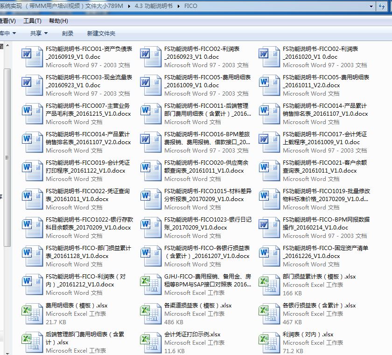This screenshot has height=355, width=392.
Task: Select file name 后端管理部门费用明细表（含累计）.xlsx
Action: [85, 338]
